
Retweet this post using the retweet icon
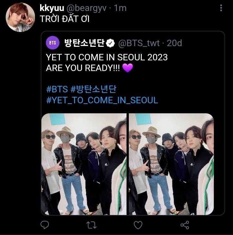(x=92, y=224)
